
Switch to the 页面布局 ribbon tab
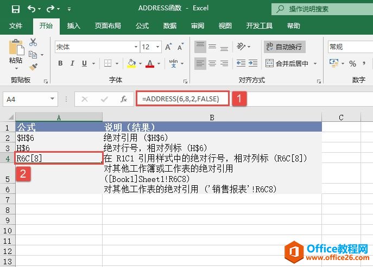[108, 25]
